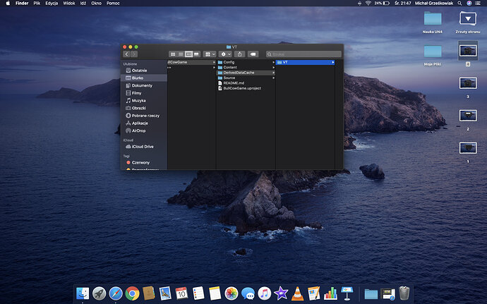The image size is (487, 304).
Task: Click the Finder search field
Action: 303,54
